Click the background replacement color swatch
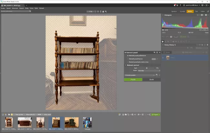Screen dimensions: 210x133 (x=153, y=59)
